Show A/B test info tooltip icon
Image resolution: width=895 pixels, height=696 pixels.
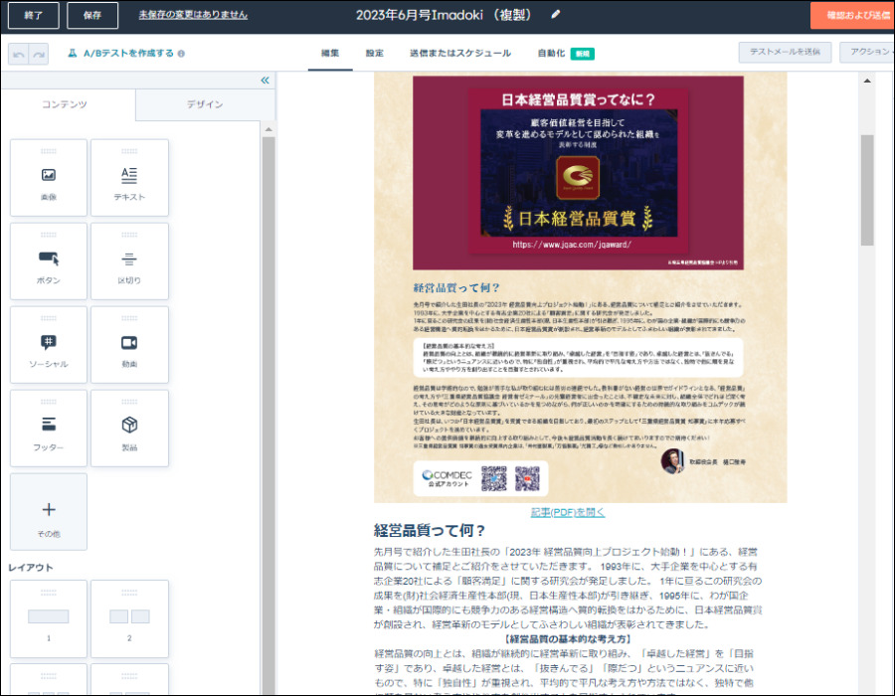point(181,54)
